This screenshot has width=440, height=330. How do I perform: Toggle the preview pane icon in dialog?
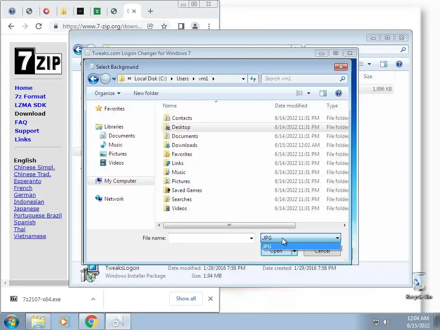(x=323, y=93)
